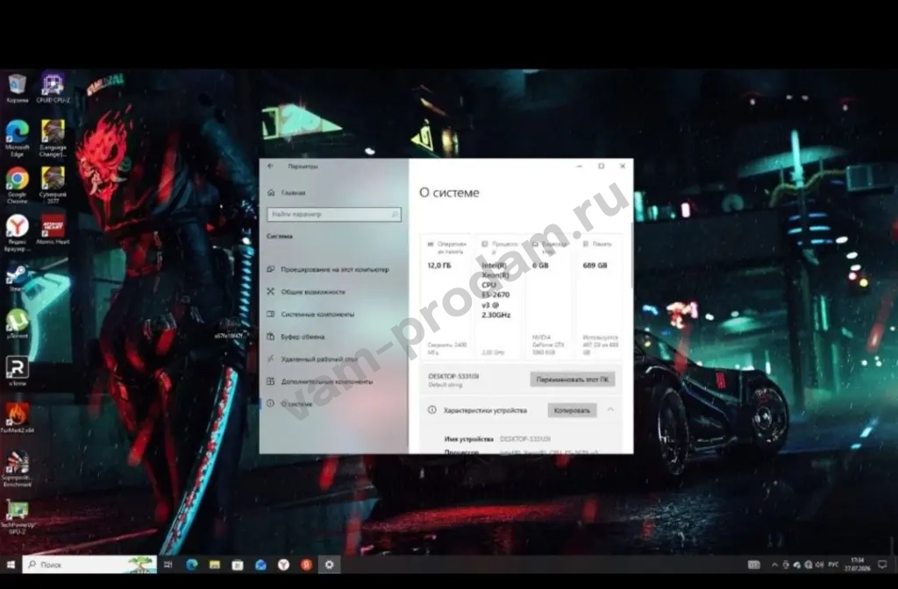This screenshot has height=589, width=898.
Task: Open the notification center icon
Action: [883, 565]
